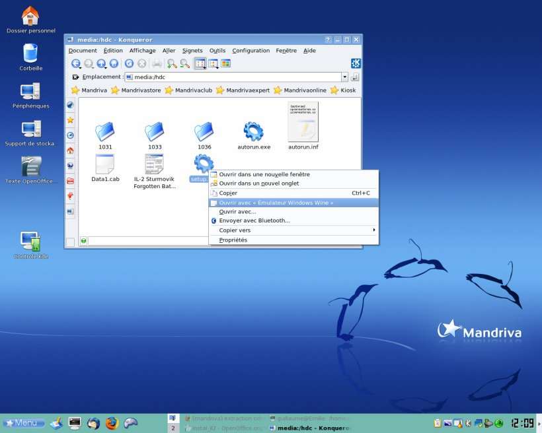Image resolution: width=542 pixels, height=433 pixels.
Task: Go up one folder level in Konqueror
Action: (101, 63)
